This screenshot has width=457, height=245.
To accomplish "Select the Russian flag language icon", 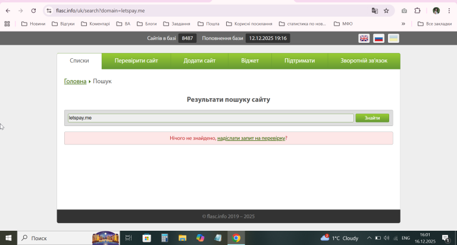I will [x=378, y=38].
